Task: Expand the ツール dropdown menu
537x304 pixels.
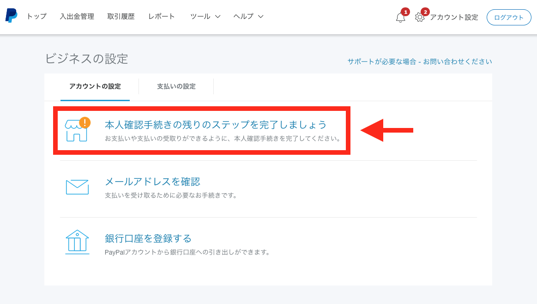Action: click(205, 17)
